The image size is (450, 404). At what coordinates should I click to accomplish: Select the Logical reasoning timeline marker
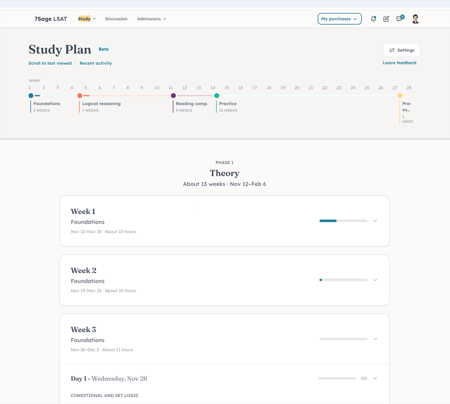80,95
